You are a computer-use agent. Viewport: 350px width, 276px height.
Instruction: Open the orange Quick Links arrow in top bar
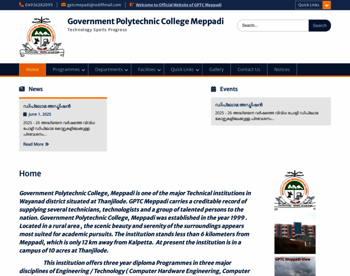[327, 5]
